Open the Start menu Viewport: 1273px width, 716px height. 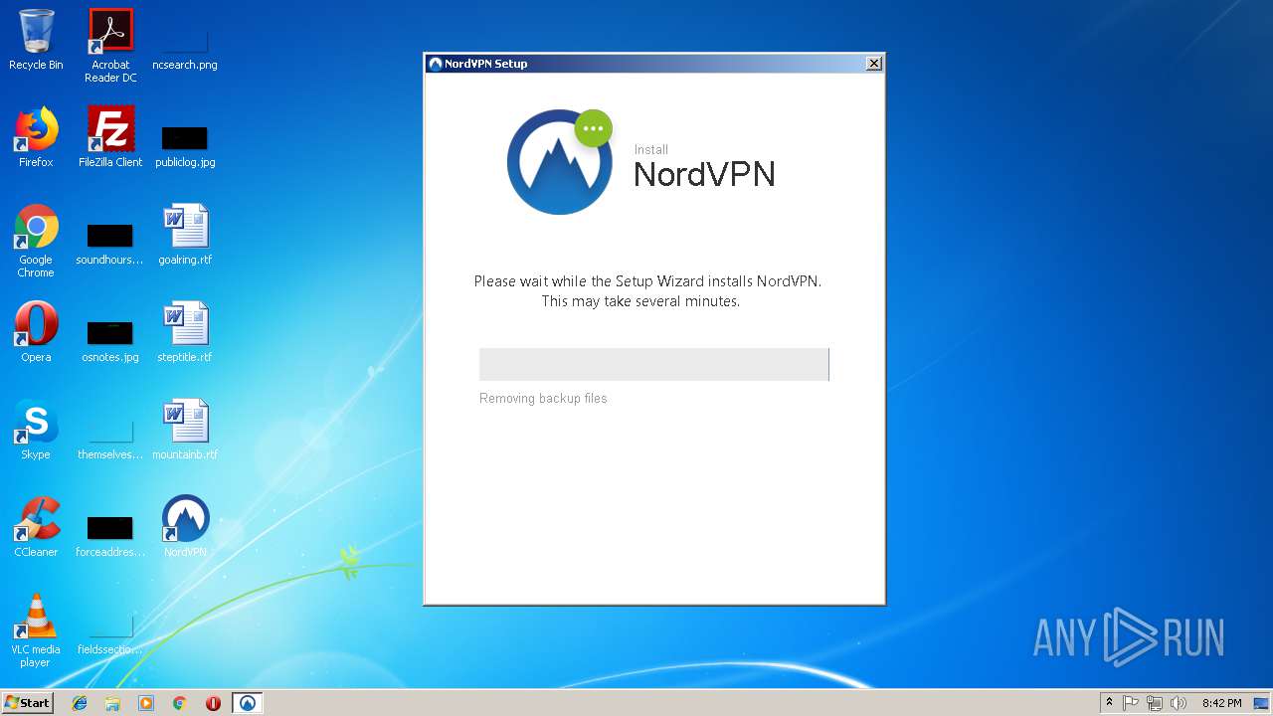click(x=28, y=702)
